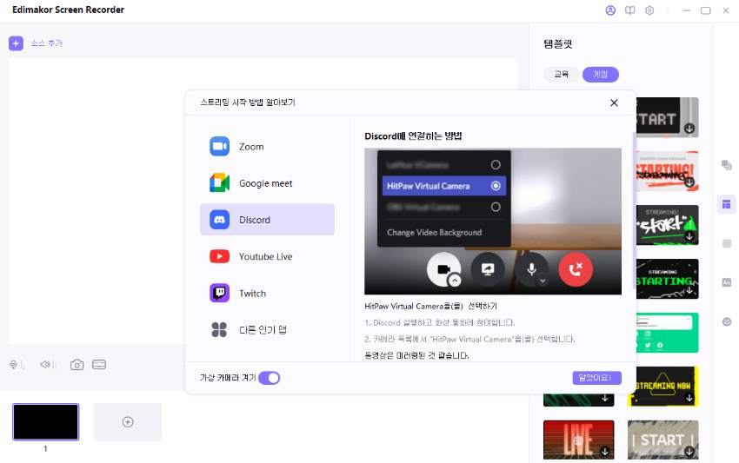Viewport: 739px width, 463px height.
Task: Click the Zoom logo icon
Action: point(219,147)
